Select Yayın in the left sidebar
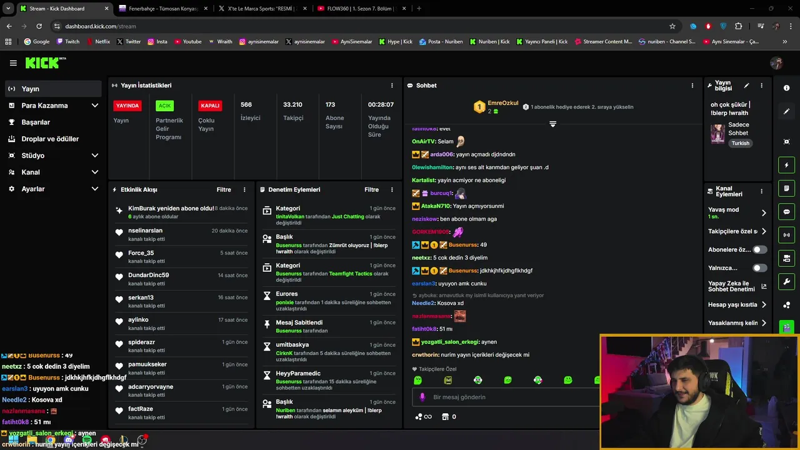800x450 pixels. [x=52, y=89]
